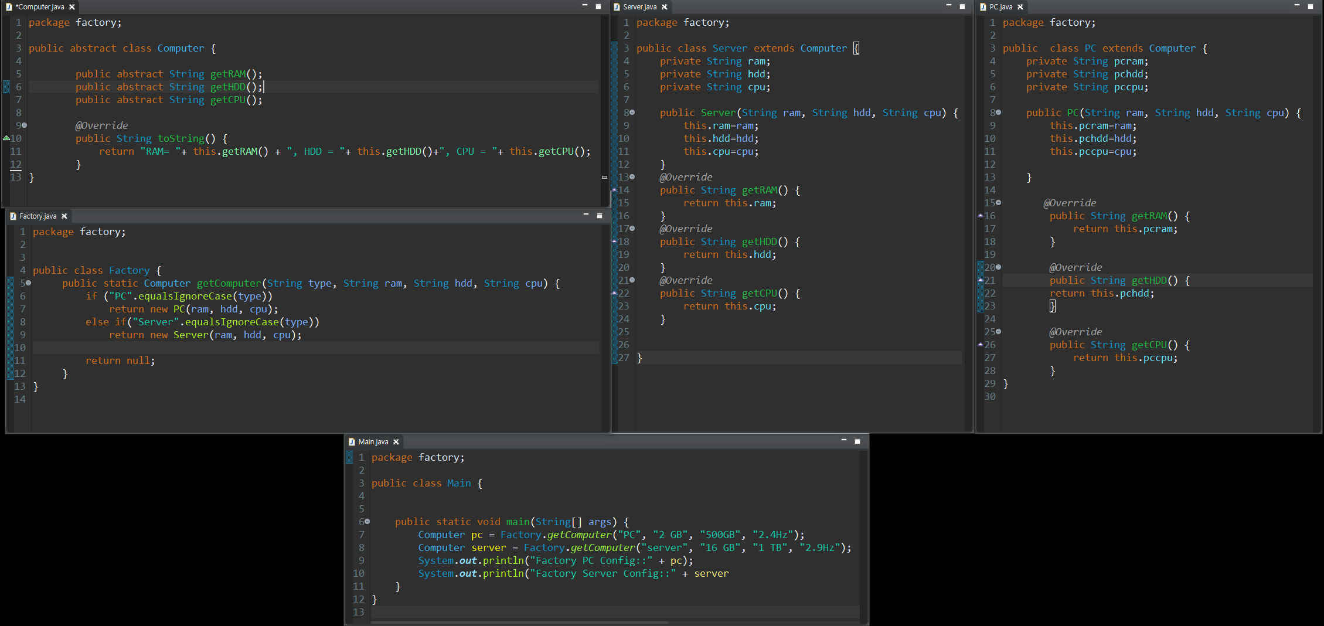Collapse the fold at Server.java line 17
This screenshot has width=1324, height=626.
pos(632,229)
